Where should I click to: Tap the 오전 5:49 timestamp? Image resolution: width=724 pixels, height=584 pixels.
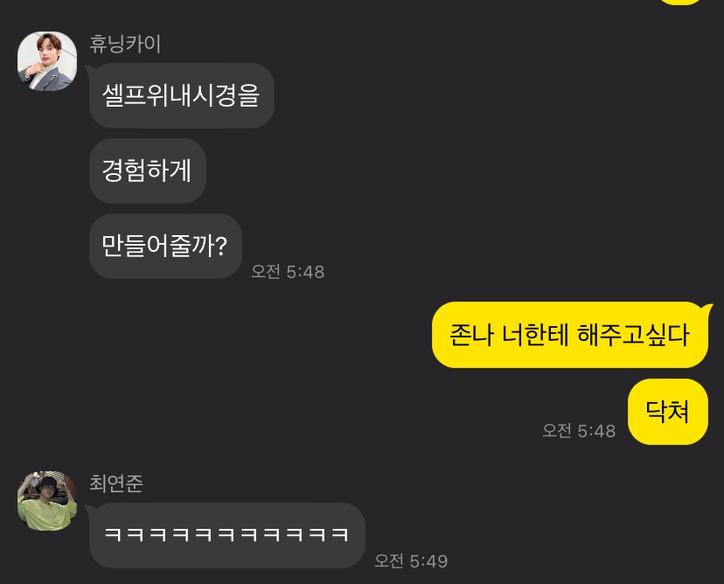coord(411,561)
